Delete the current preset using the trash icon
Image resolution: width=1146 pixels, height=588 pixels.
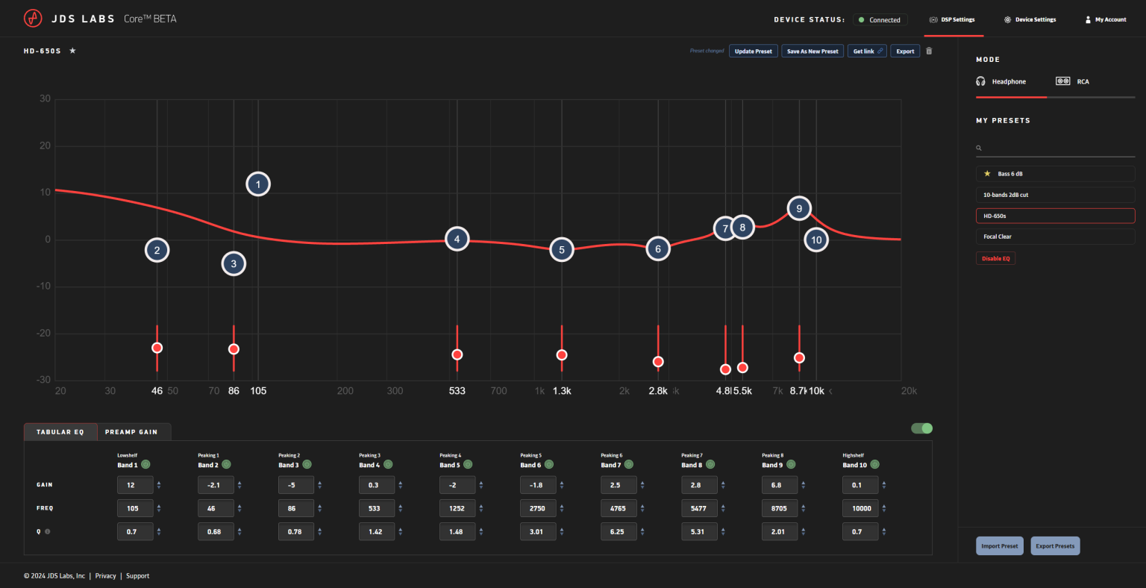(x=928, y=51)
